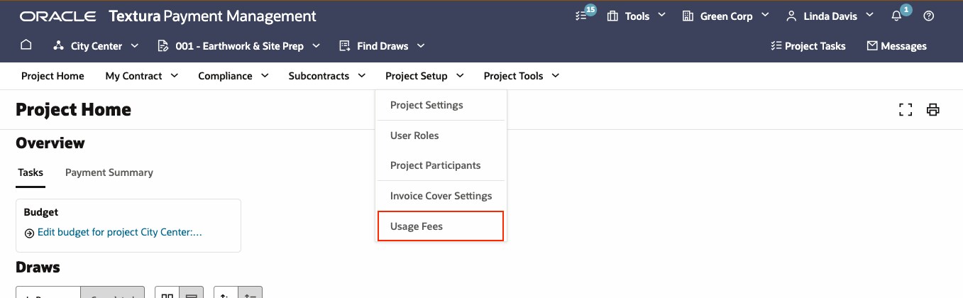Click the Edit budget for project City Center link
The image size is (963, 298).
point(119,232)
